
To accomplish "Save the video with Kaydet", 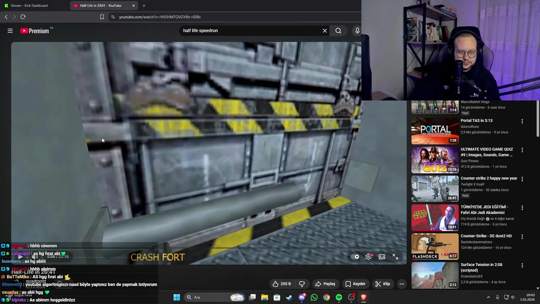I will [x=355, y=284].
